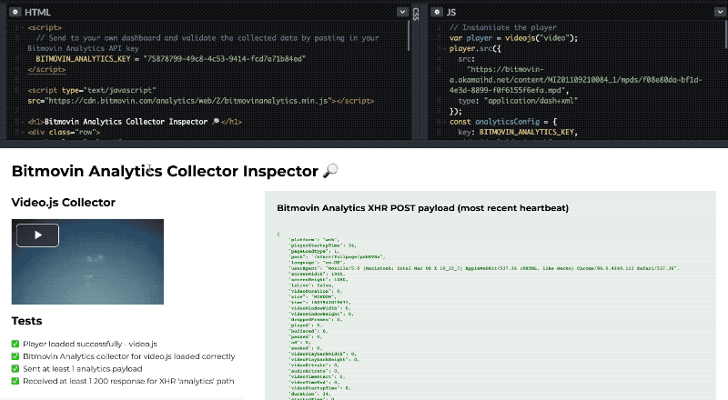Click the JS panel title
728x400 pixels.
[x=451, y=13]
